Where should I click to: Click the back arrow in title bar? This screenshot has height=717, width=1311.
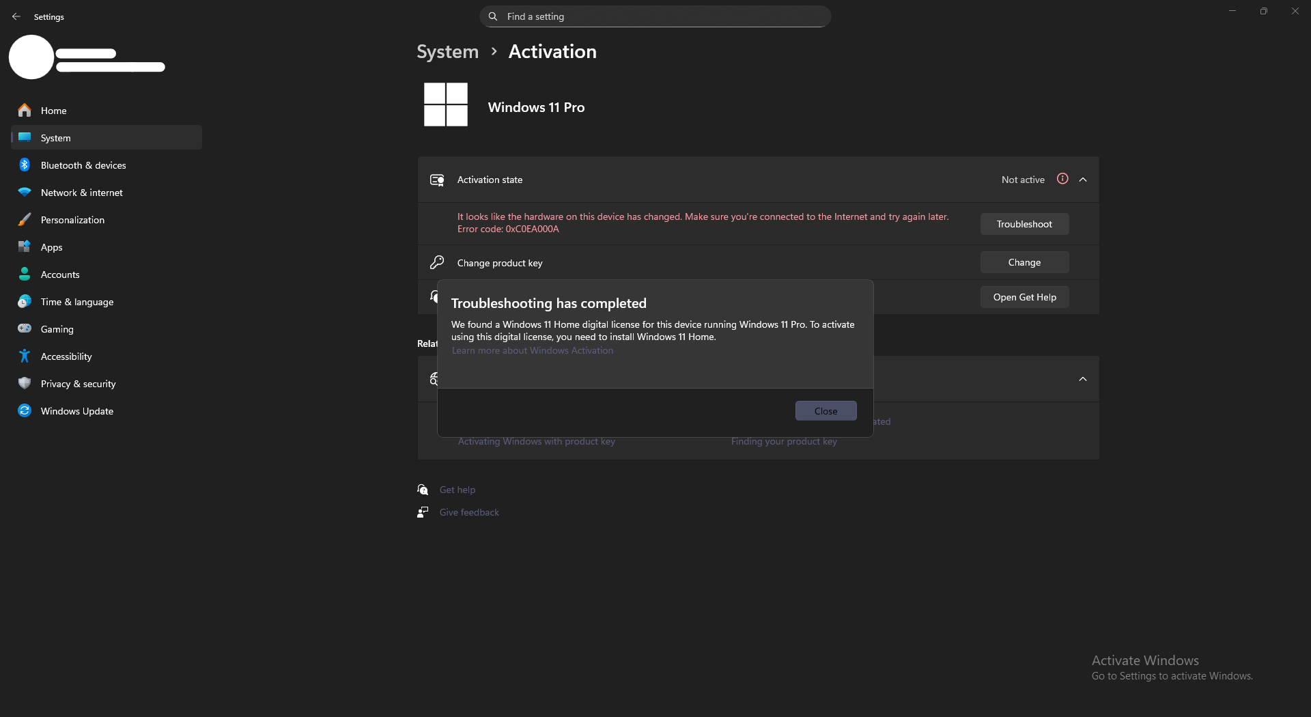click(x=16, y=16)
